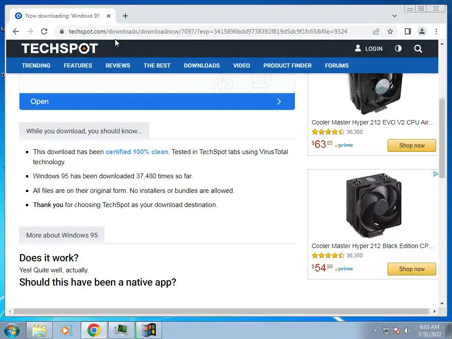Click the volume speaker tray icon

(x=407, y=331)
